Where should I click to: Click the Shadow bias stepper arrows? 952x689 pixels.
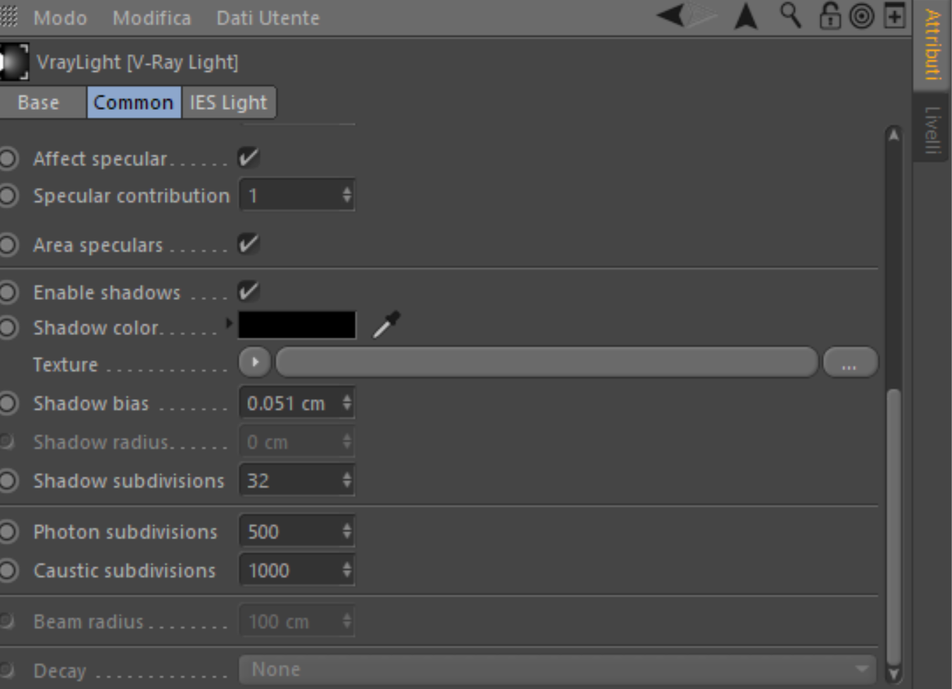[346, 403]
